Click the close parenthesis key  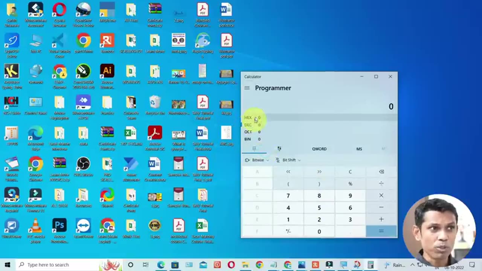319,184
